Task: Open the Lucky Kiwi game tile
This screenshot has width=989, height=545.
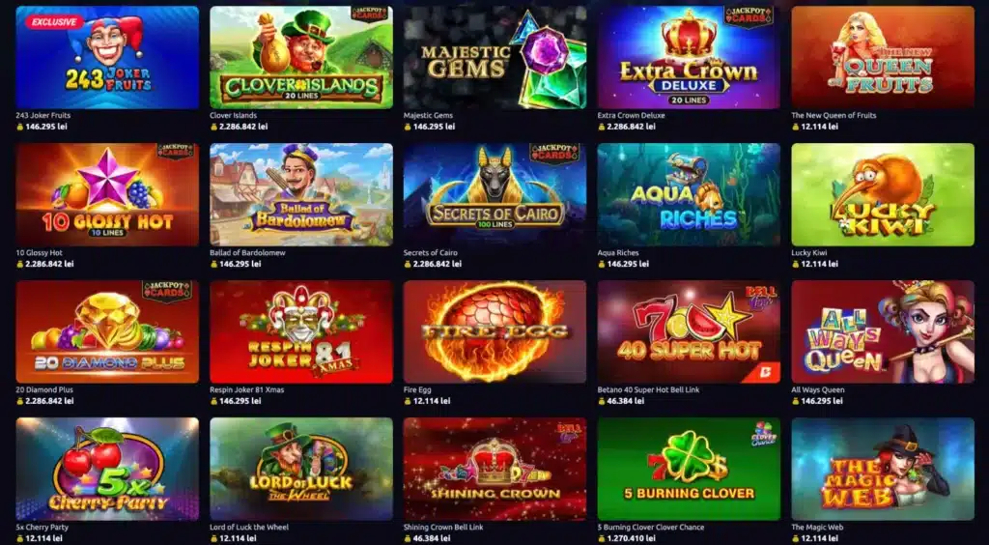Action: click(x=883, y=194)
